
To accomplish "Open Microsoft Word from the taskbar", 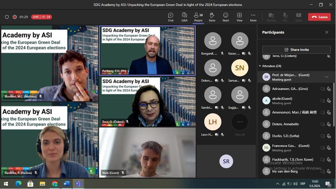I will pos(67,183).
